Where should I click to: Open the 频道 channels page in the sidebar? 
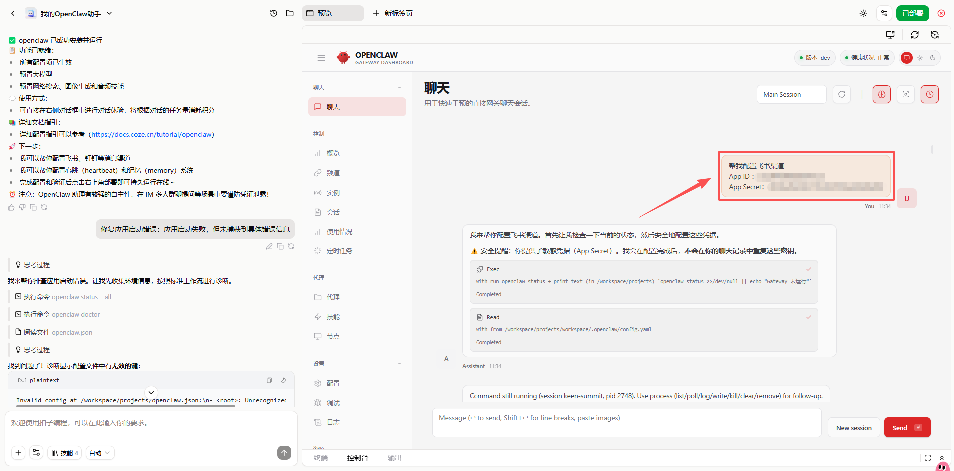pos(333,173)
